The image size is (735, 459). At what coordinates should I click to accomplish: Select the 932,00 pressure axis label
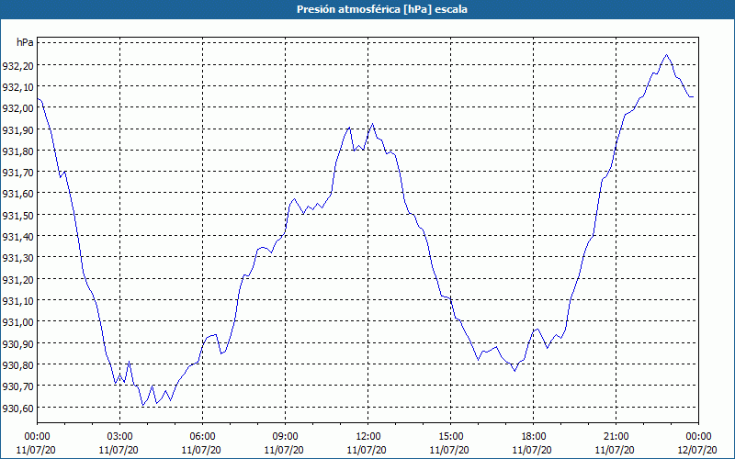coord(18,108)
